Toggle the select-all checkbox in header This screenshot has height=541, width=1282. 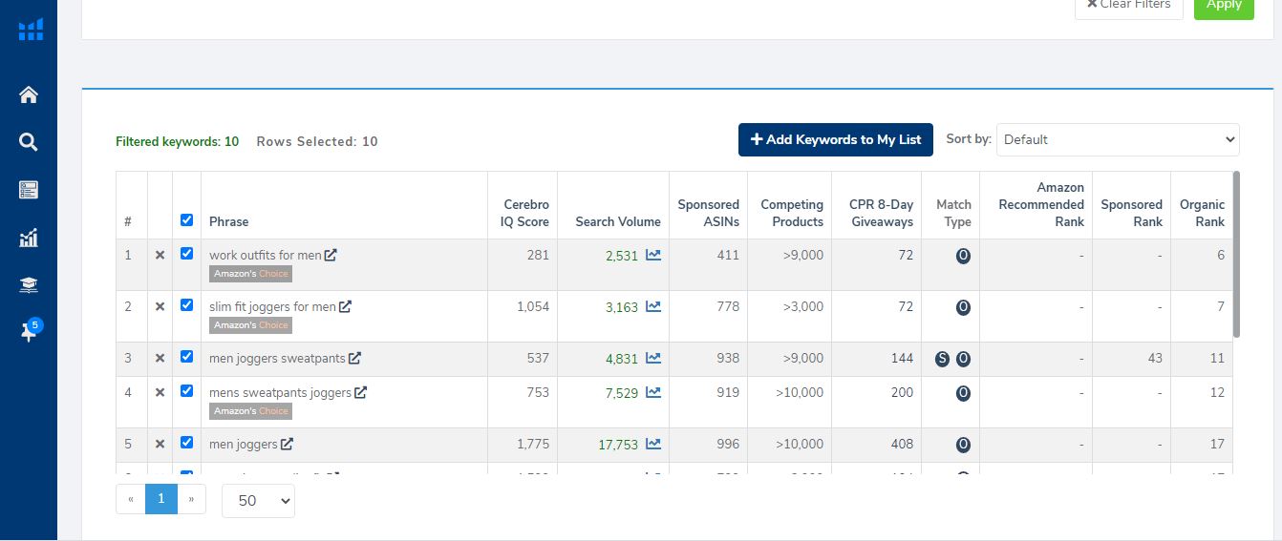click(x=186, y=220)
